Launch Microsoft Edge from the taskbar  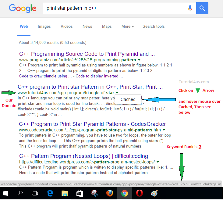(50, 193)
